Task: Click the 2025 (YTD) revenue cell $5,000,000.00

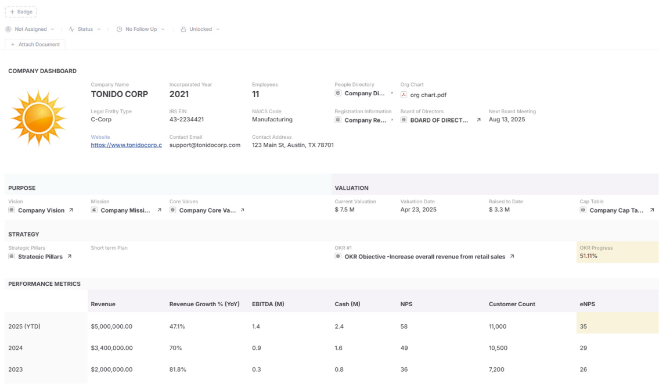Action: coord(111,326)
